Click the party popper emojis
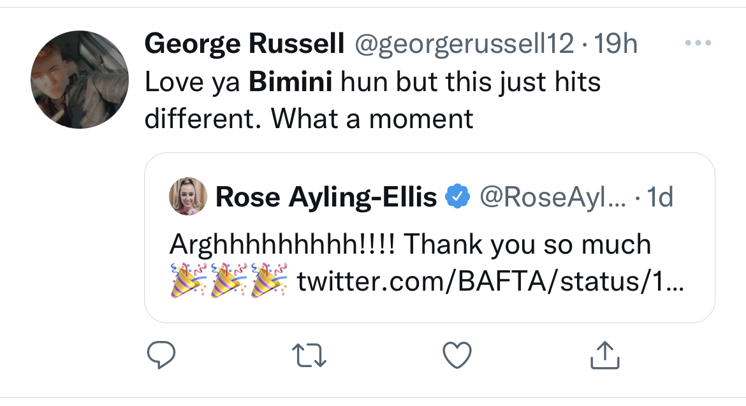Screen dimensions: 746x406 [228, 281]
